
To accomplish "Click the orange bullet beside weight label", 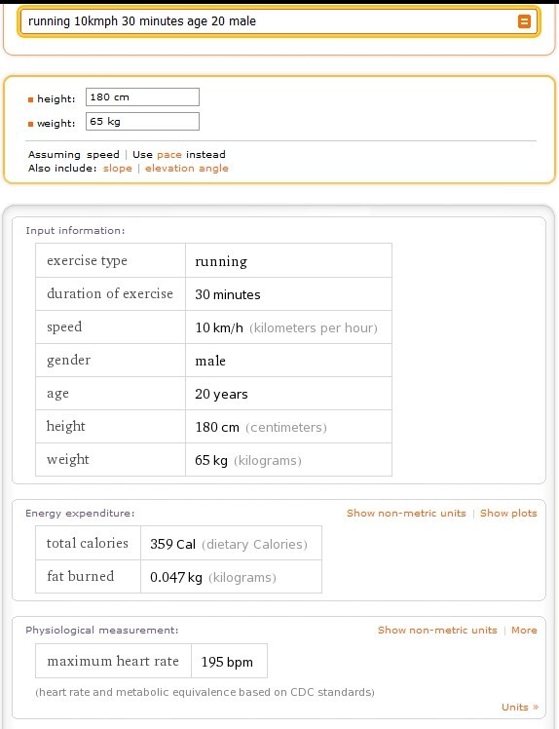I will (x=30, y=124).
